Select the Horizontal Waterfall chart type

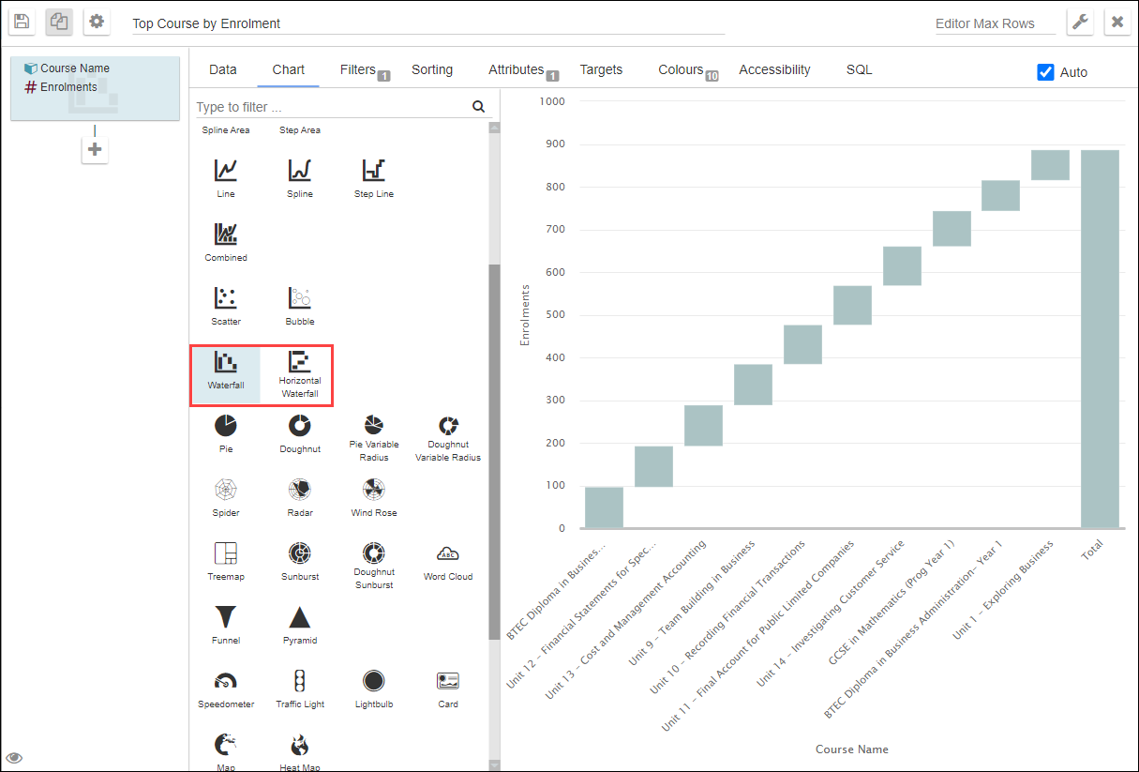(299, 374)
